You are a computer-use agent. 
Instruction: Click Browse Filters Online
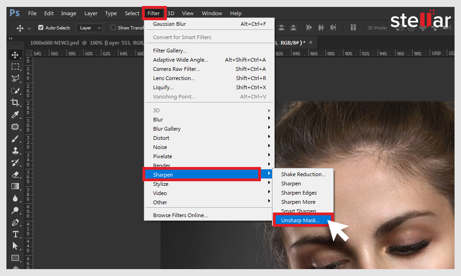(x=209, y=215)
